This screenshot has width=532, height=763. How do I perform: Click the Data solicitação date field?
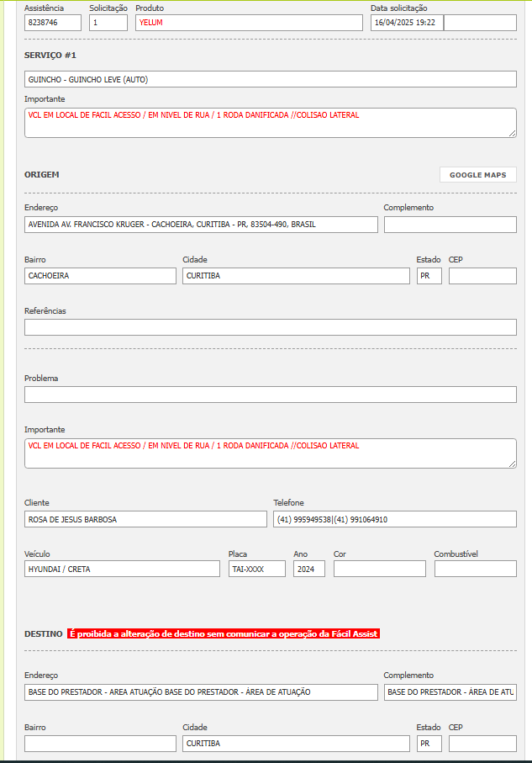click(x=407, y=23)
